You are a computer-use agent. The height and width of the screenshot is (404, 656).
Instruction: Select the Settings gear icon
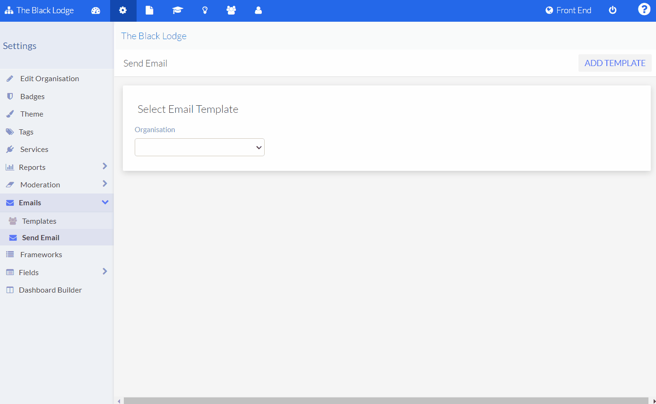pos(123,10)
